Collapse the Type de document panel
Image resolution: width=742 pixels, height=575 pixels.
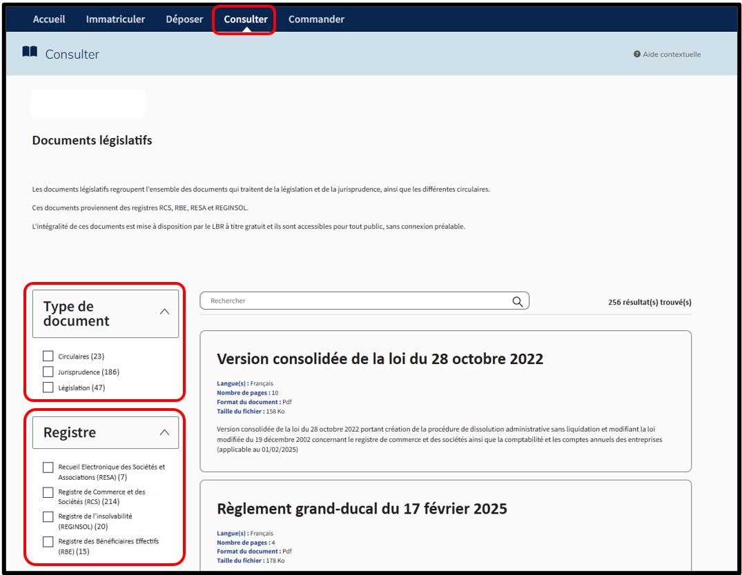164,312
